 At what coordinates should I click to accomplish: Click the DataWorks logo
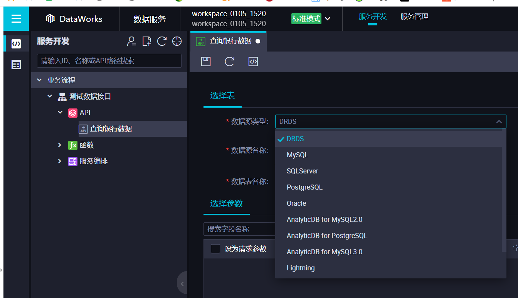[74, 18]
